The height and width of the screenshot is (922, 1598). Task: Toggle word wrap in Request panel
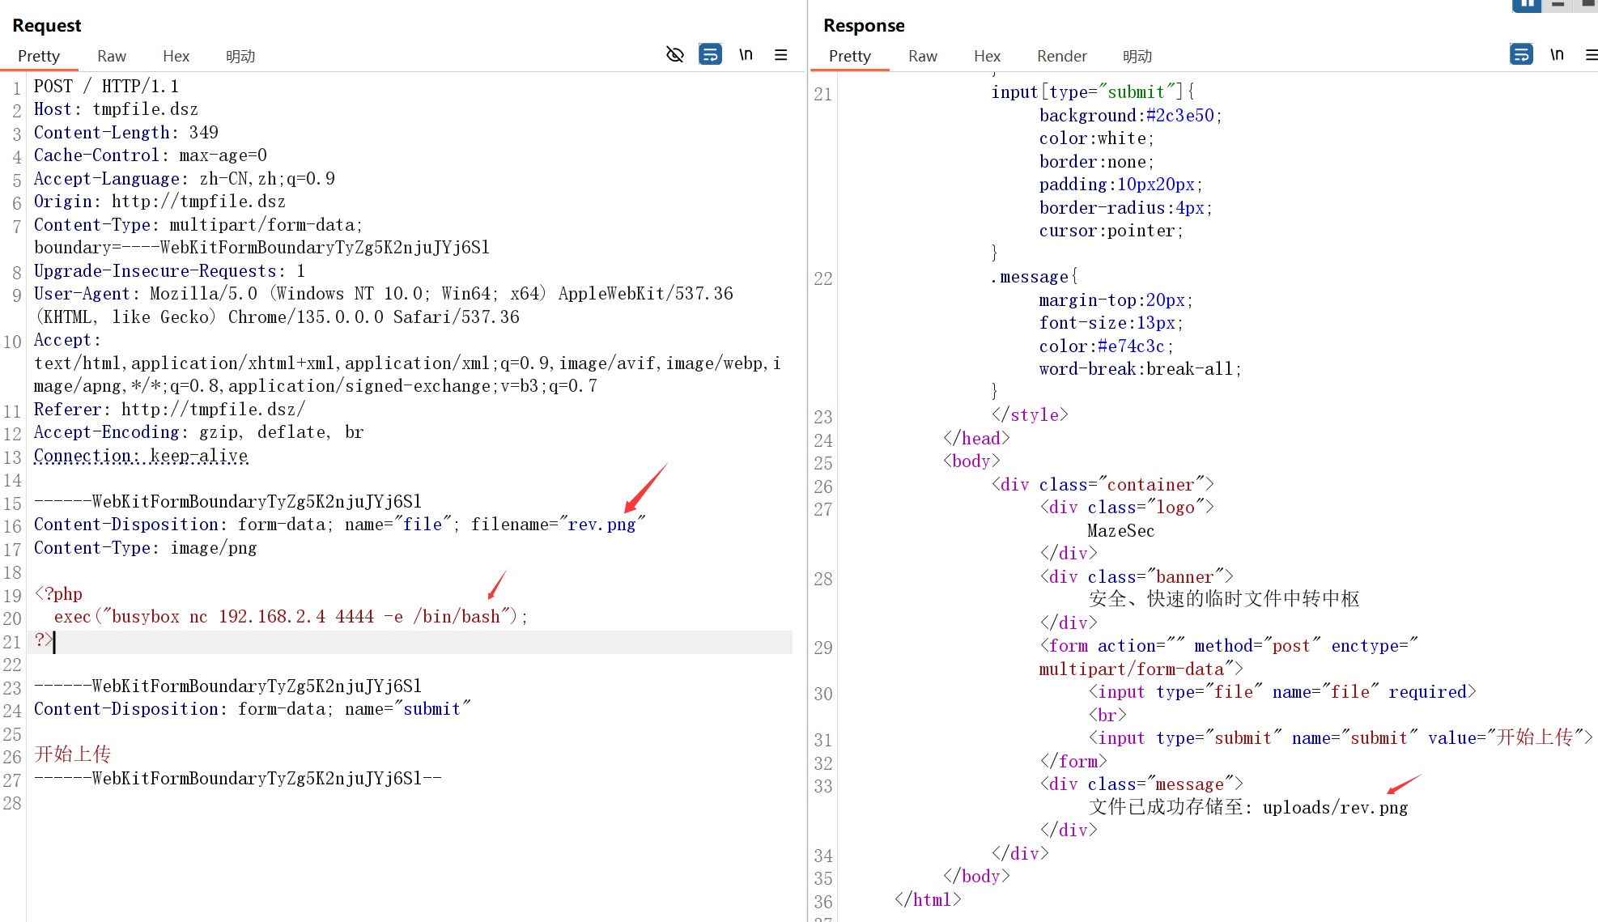click(x=710, y=55)
